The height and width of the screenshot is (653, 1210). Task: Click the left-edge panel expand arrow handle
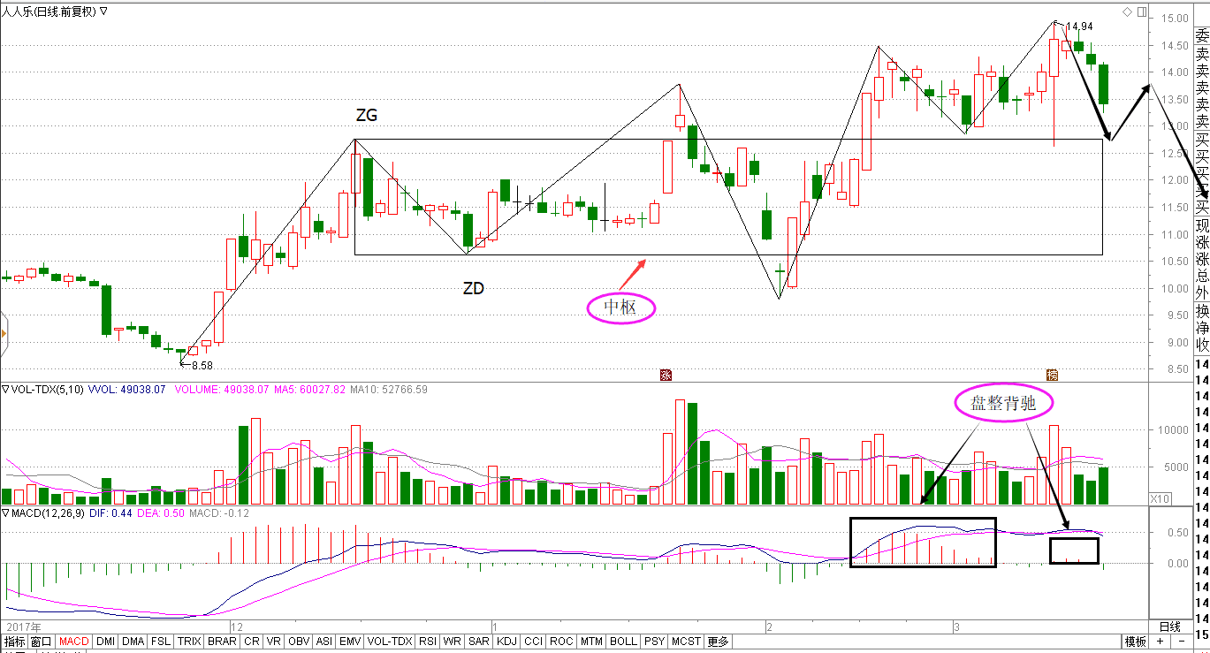click(4, 333)
